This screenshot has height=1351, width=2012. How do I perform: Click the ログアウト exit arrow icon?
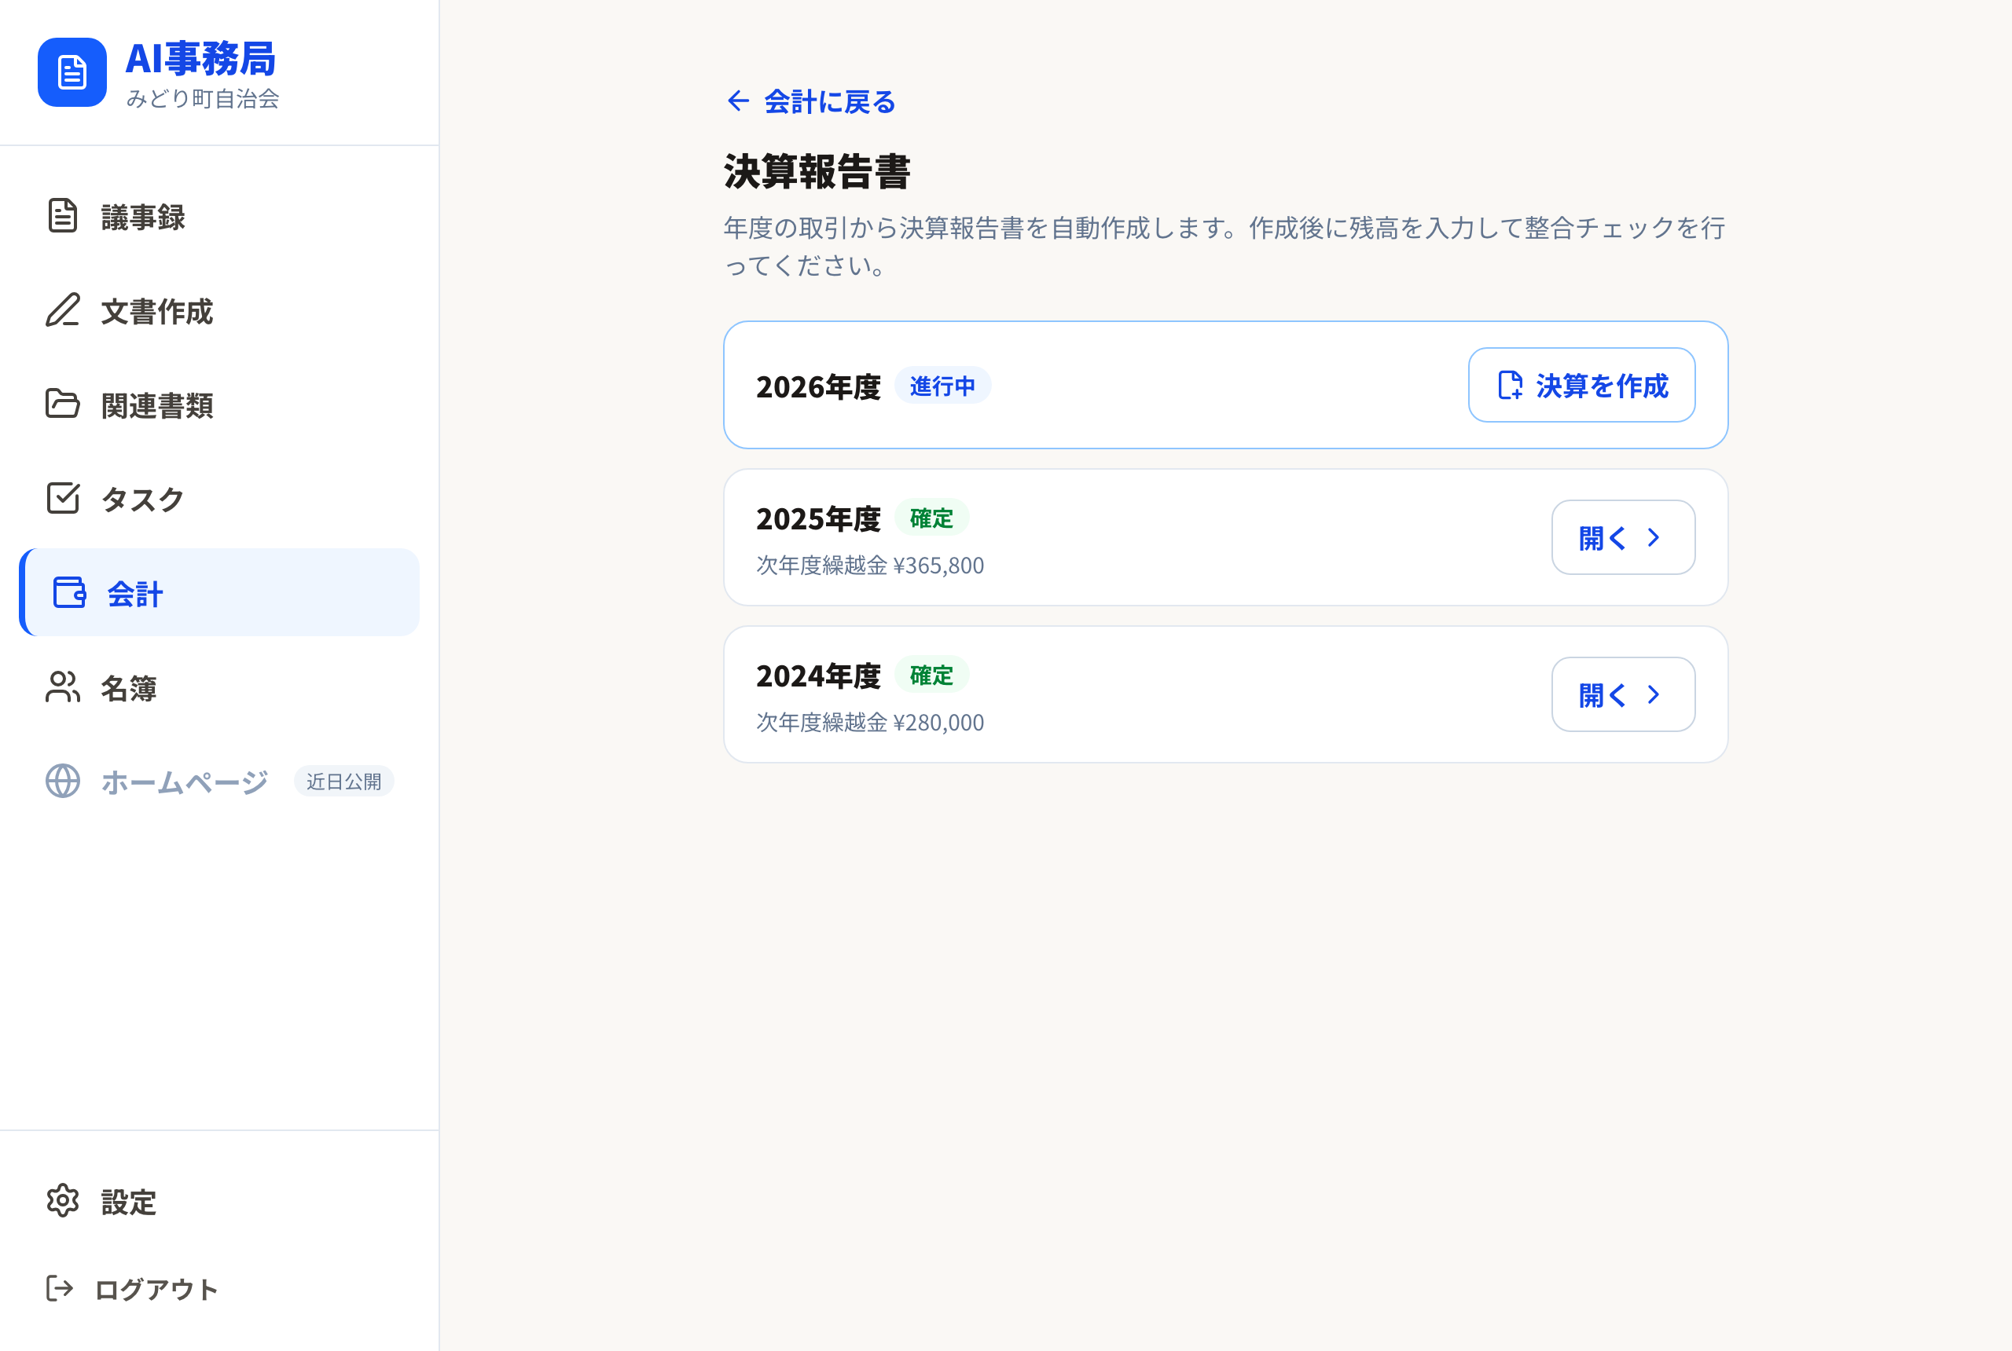point(60,1289)
